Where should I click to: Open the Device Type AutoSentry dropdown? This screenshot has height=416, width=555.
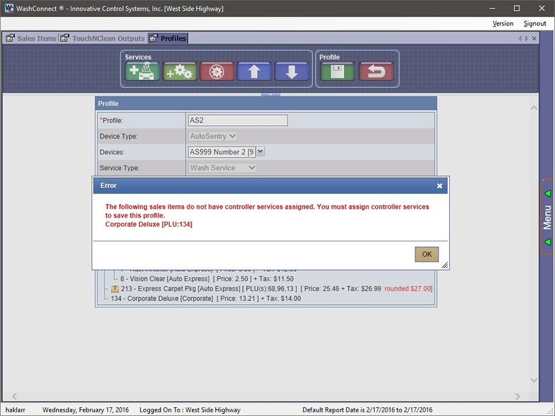(213, 136)
